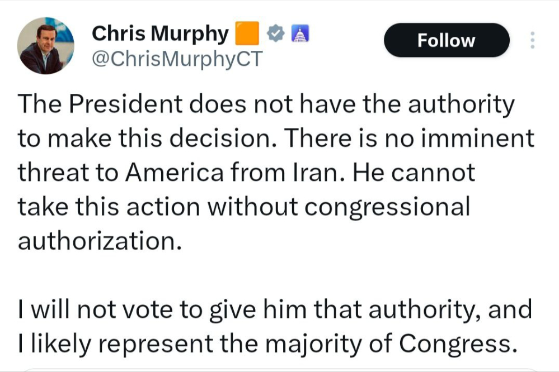
Task: Click the gray verified checkmark badge
Action: 275,34
